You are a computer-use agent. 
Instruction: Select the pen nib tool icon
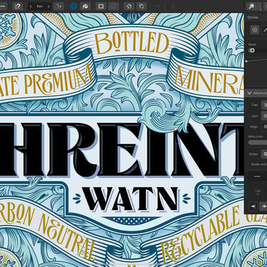pyautogui.click(x=17, y=6)
